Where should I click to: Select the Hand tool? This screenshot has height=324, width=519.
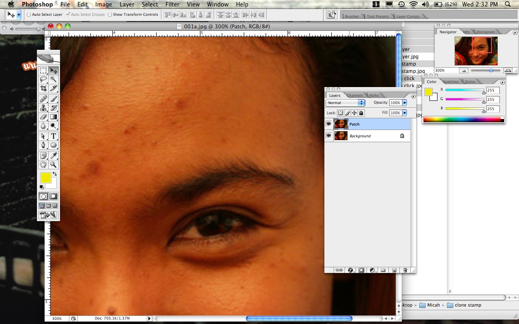pyautogui.click(x=43, y=164)
